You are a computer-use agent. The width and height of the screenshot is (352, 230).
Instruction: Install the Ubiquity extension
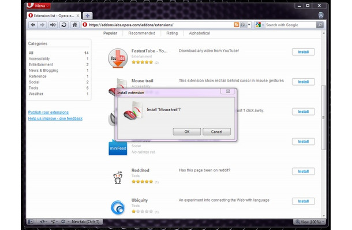(x=304, y=201)
